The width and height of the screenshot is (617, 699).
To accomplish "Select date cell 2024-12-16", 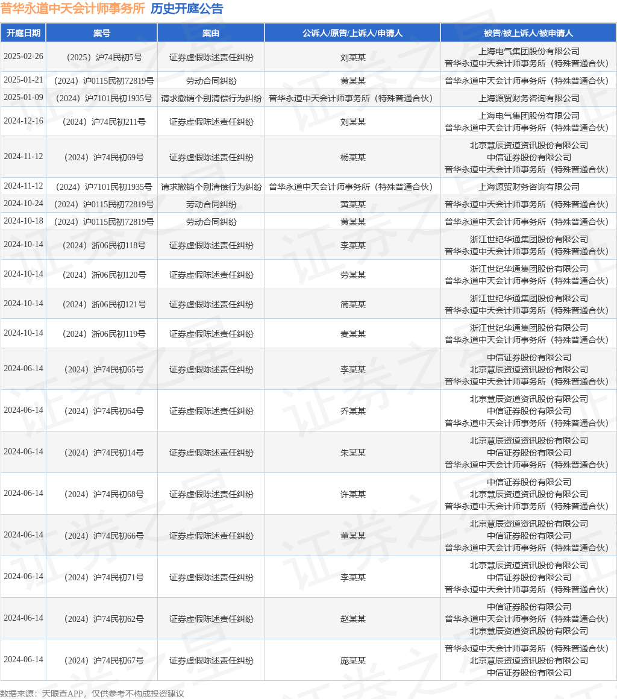I will click(x=23, y=121).
